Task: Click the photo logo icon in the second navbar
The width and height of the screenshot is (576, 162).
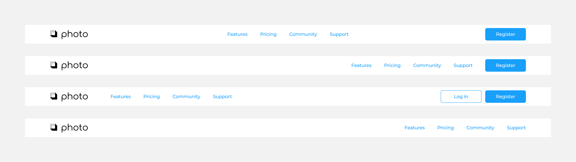Action: [54, 65]
